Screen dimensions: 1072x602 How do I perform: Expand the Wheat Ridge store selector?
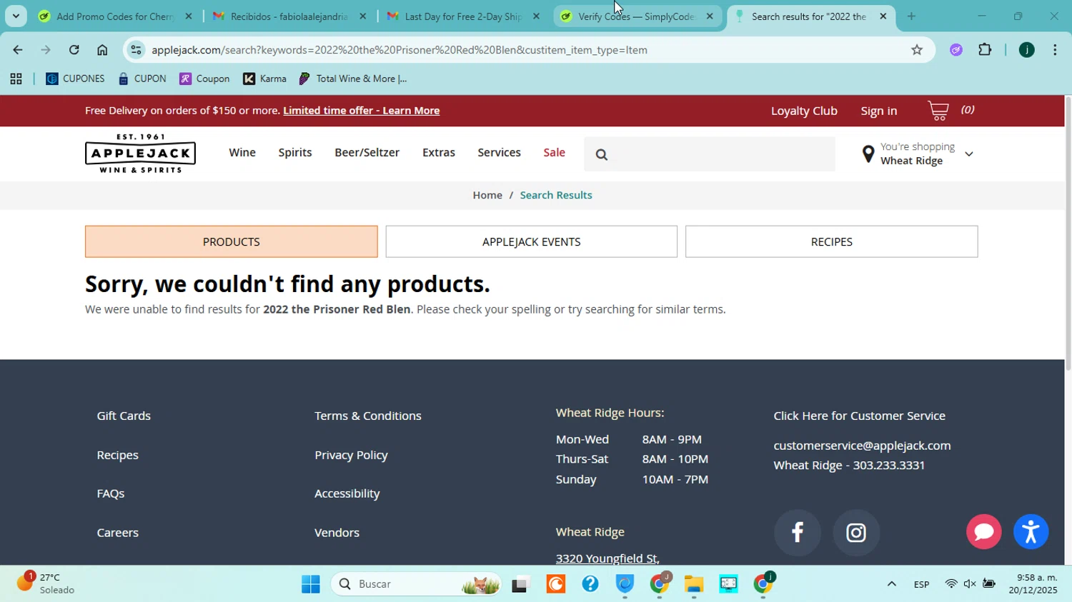coord(968,154)
